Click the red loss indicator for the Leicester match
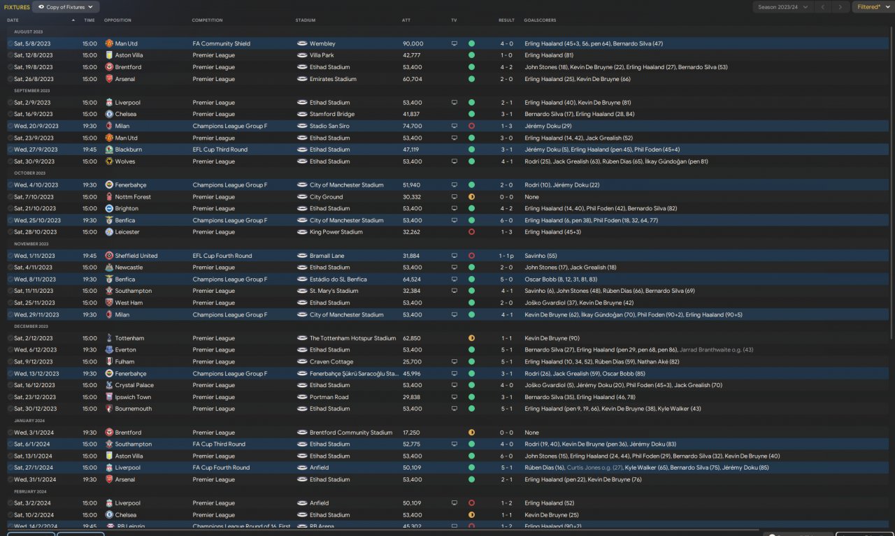This screenshot has width=895, height=536. 471,232
